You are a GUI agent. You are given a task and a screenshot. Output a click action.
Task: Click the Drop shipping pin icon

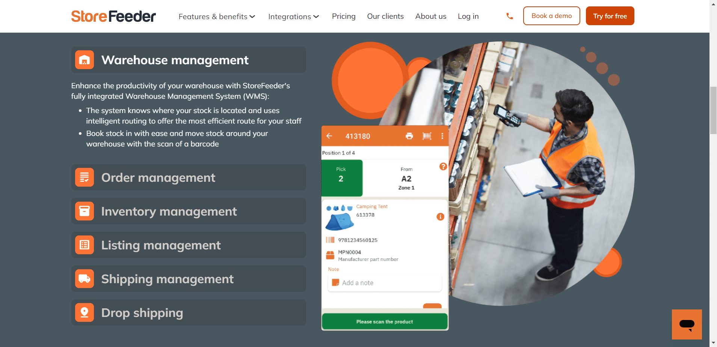click(85, 312)
